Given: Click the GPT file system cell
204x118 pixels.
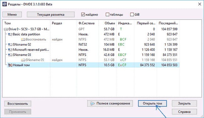Looking at the screenshot, I should pyautogui.click(x=82, y=29).
